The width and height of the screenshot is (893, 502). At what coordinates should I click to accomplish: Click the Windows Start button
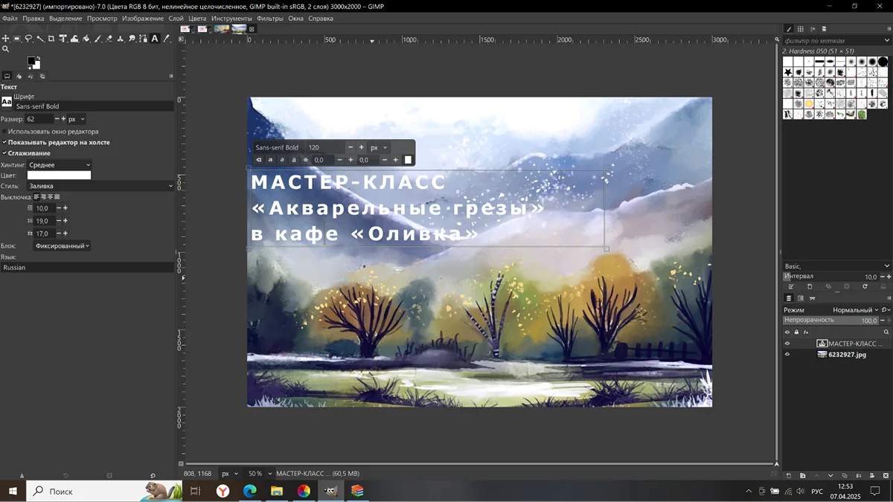coord(13,491)
